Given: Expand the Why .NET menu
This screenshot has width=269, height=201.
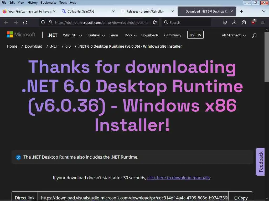Looking at the screenshot, I should tap(72, 35).
